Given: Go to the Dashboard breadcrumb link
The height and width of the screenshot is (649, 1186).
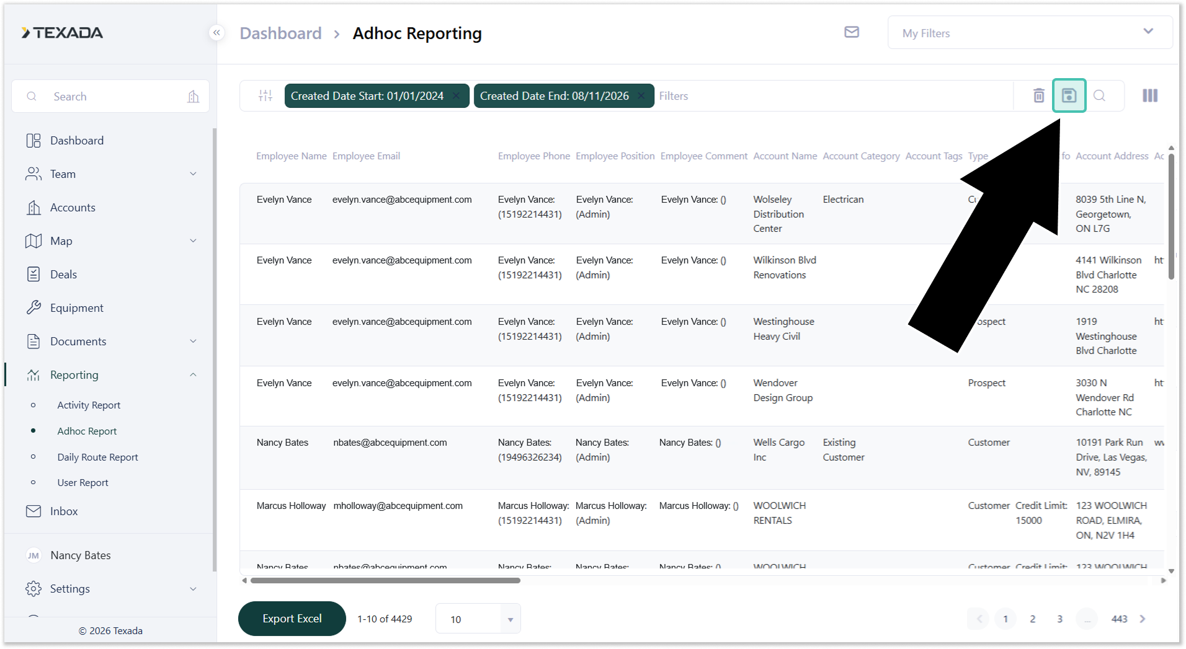Looking at the screenshot, I should (x=280, y=33).
